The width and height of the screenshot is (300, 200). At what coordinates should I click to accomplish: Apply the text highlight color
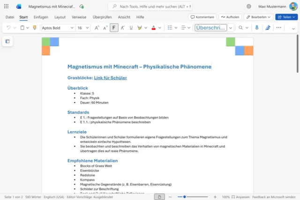pos(140,28)
